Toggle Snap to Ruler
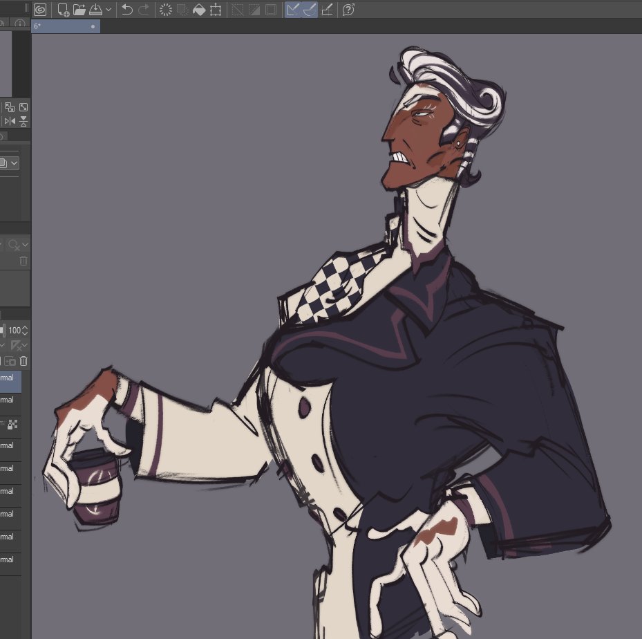This screenshot has height=639, width=642. (293, 10)
